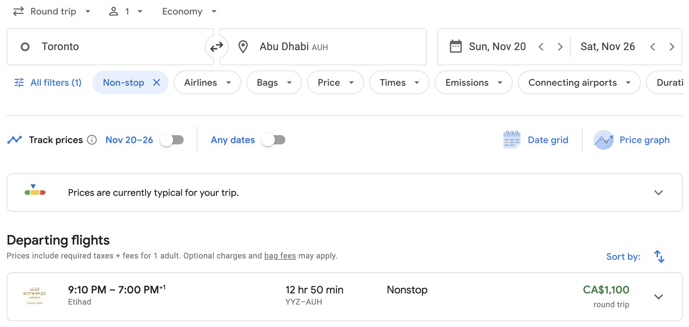Expand Etihad flight details chevron

[x=658, y=297]
